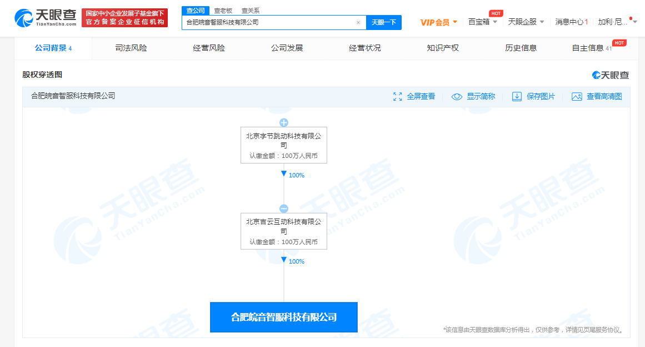Open 消息中心 notifications

pos(571,22)
